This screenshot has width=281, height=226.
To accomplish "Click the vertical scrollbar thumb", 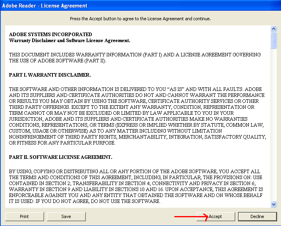I will pos(274,41).
